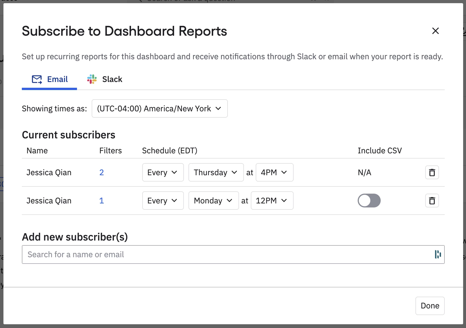Open the 2 filters link

click(x=101, y=172)
